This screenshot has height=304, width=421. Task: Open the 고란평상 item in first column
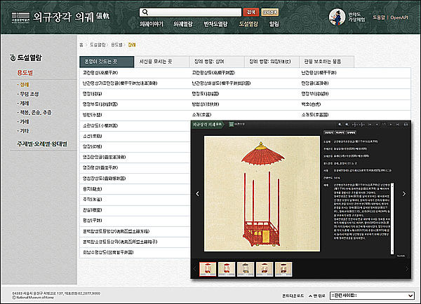coord(100,73)
